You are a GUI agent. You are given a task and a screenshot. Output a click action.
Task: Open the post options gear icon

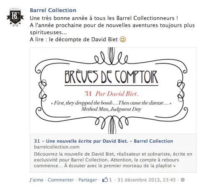pos(183,180)
